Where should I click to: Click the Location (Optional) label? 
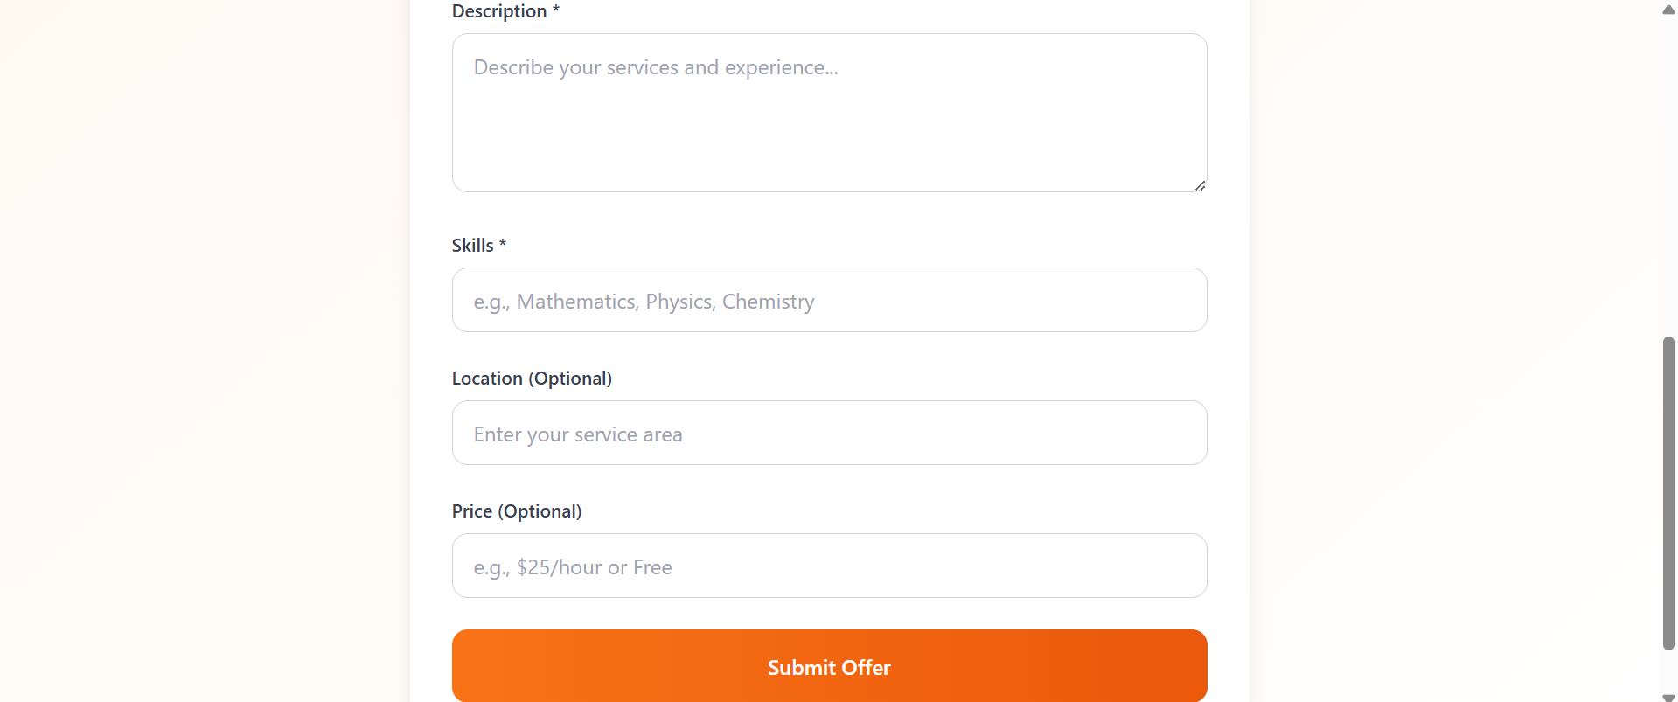click(532, 379)
